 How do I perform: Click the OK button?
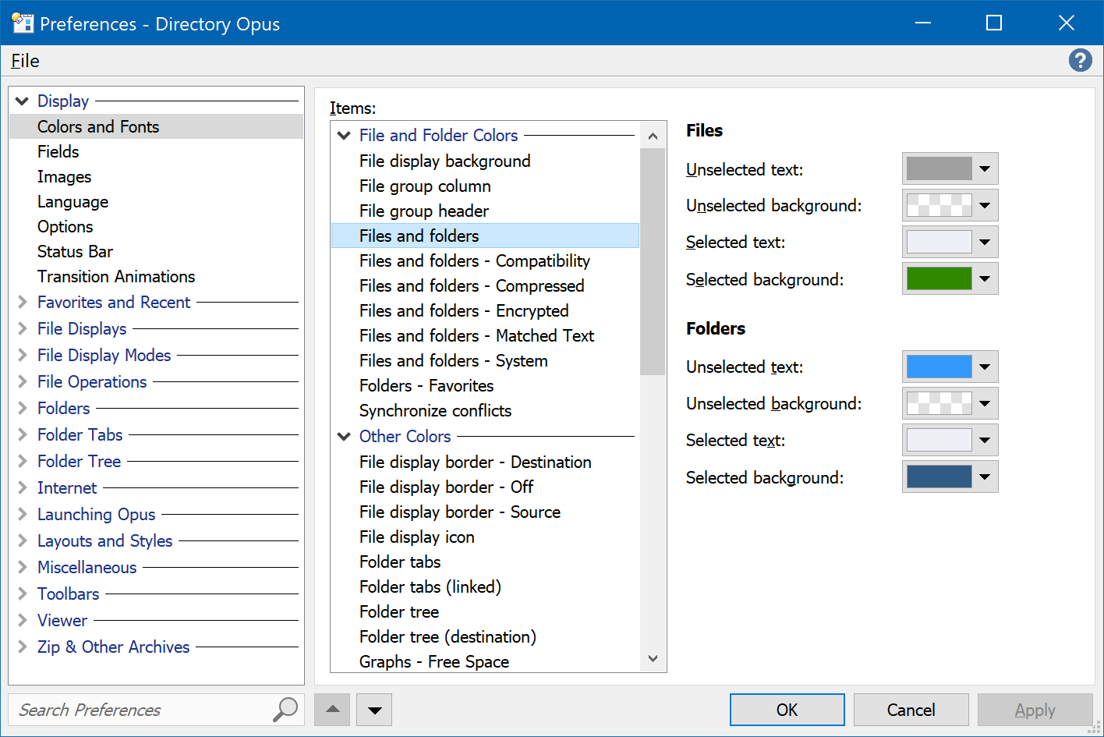(x=787, y=710)
